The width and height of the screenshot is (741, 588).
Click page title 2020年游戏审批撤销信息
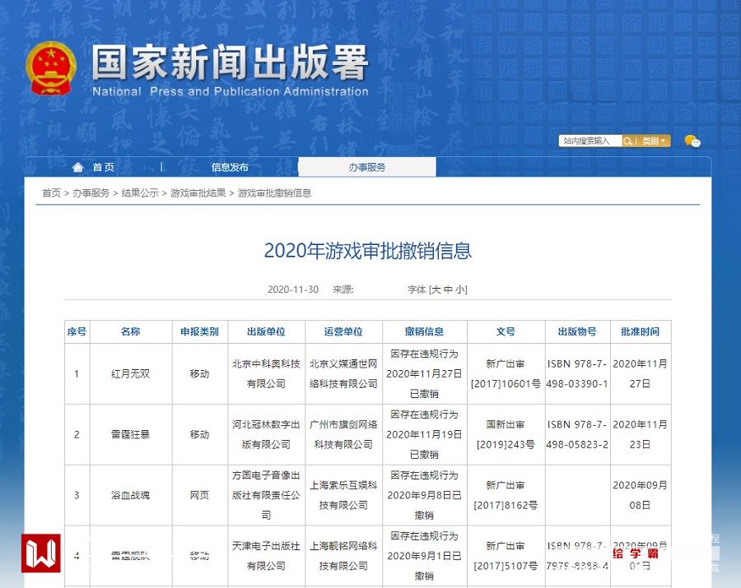click(x=368, y=251)
